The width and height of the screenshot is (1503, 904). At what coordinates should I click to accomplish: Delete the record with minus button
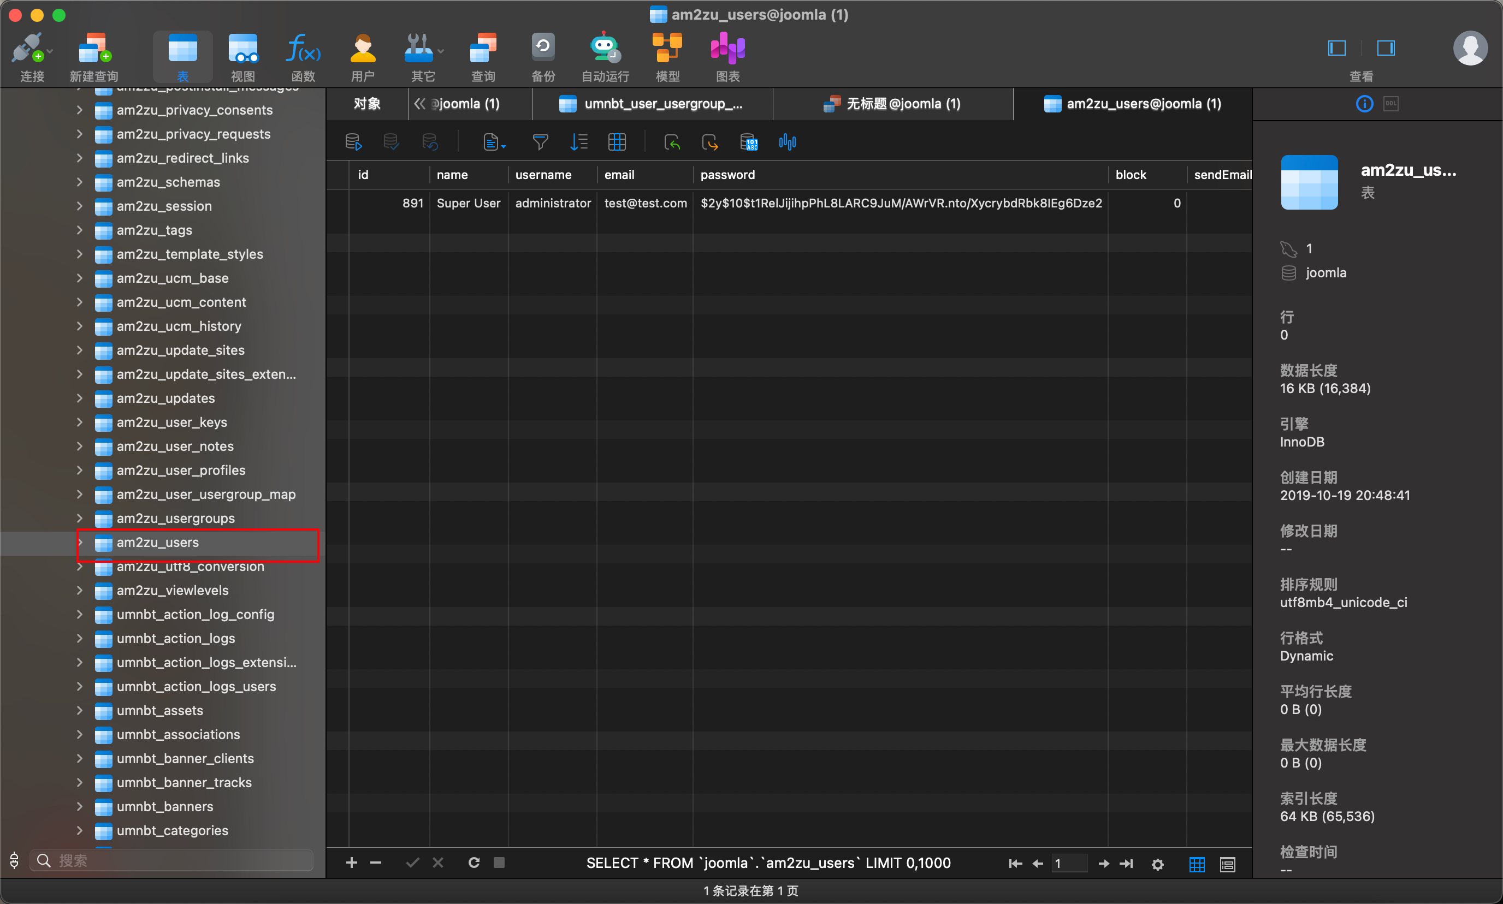point(375,863)
